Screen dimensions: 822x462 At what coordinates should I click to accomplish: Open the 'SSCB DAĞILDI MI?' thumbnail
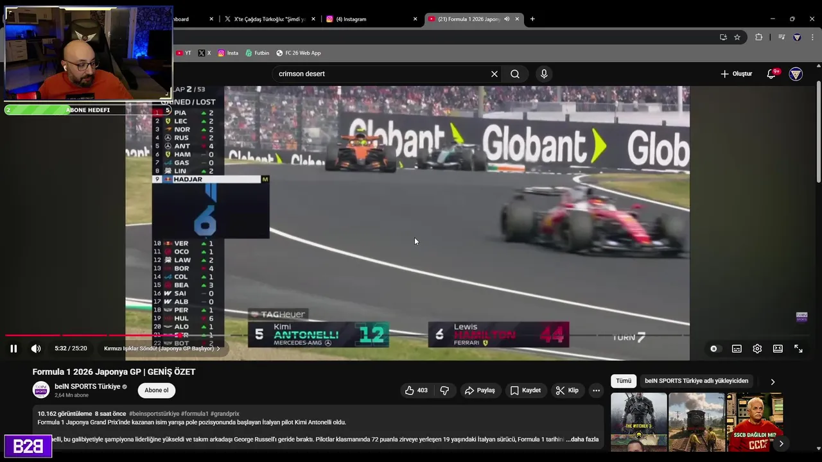point(755,422)
